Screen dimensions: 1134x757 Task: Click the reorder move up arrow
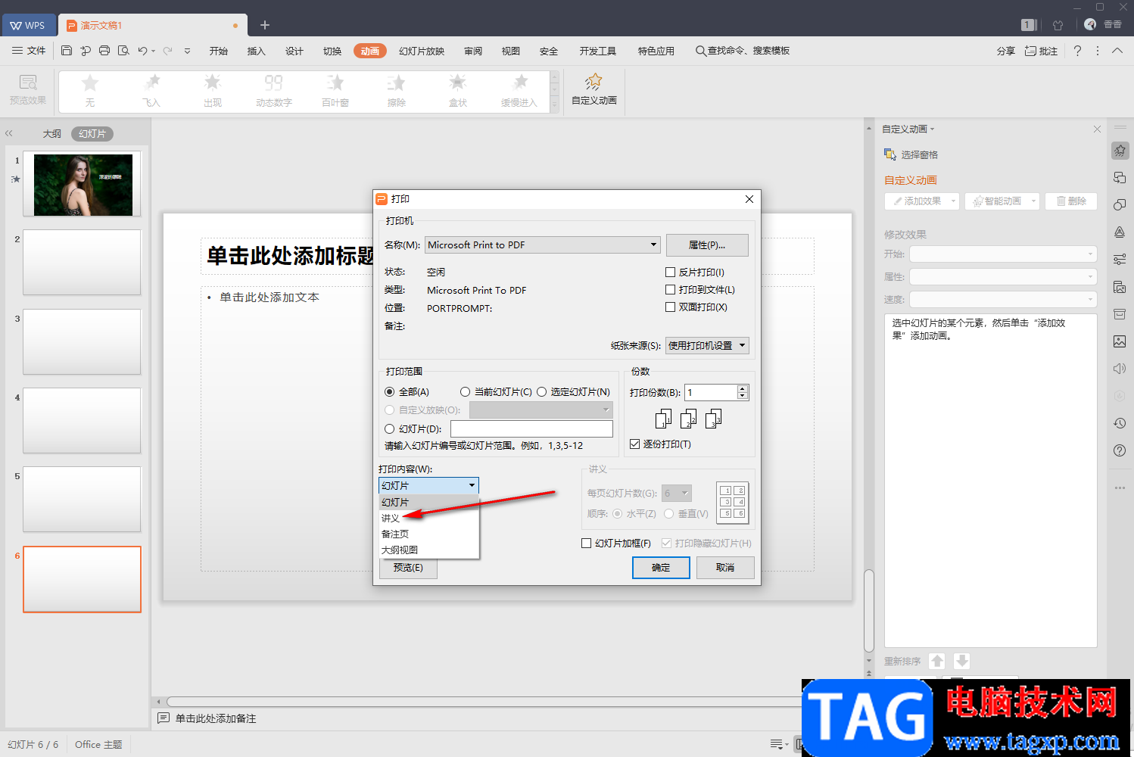point(937,661)
